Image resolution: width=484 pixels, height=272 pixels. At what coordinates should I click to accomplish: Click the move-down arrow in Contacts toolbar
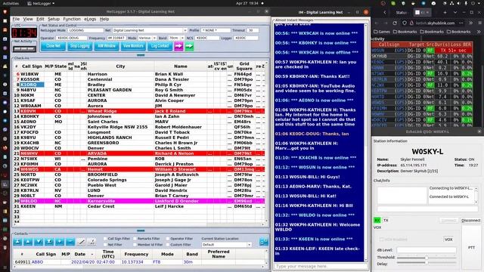pos(39,242)
